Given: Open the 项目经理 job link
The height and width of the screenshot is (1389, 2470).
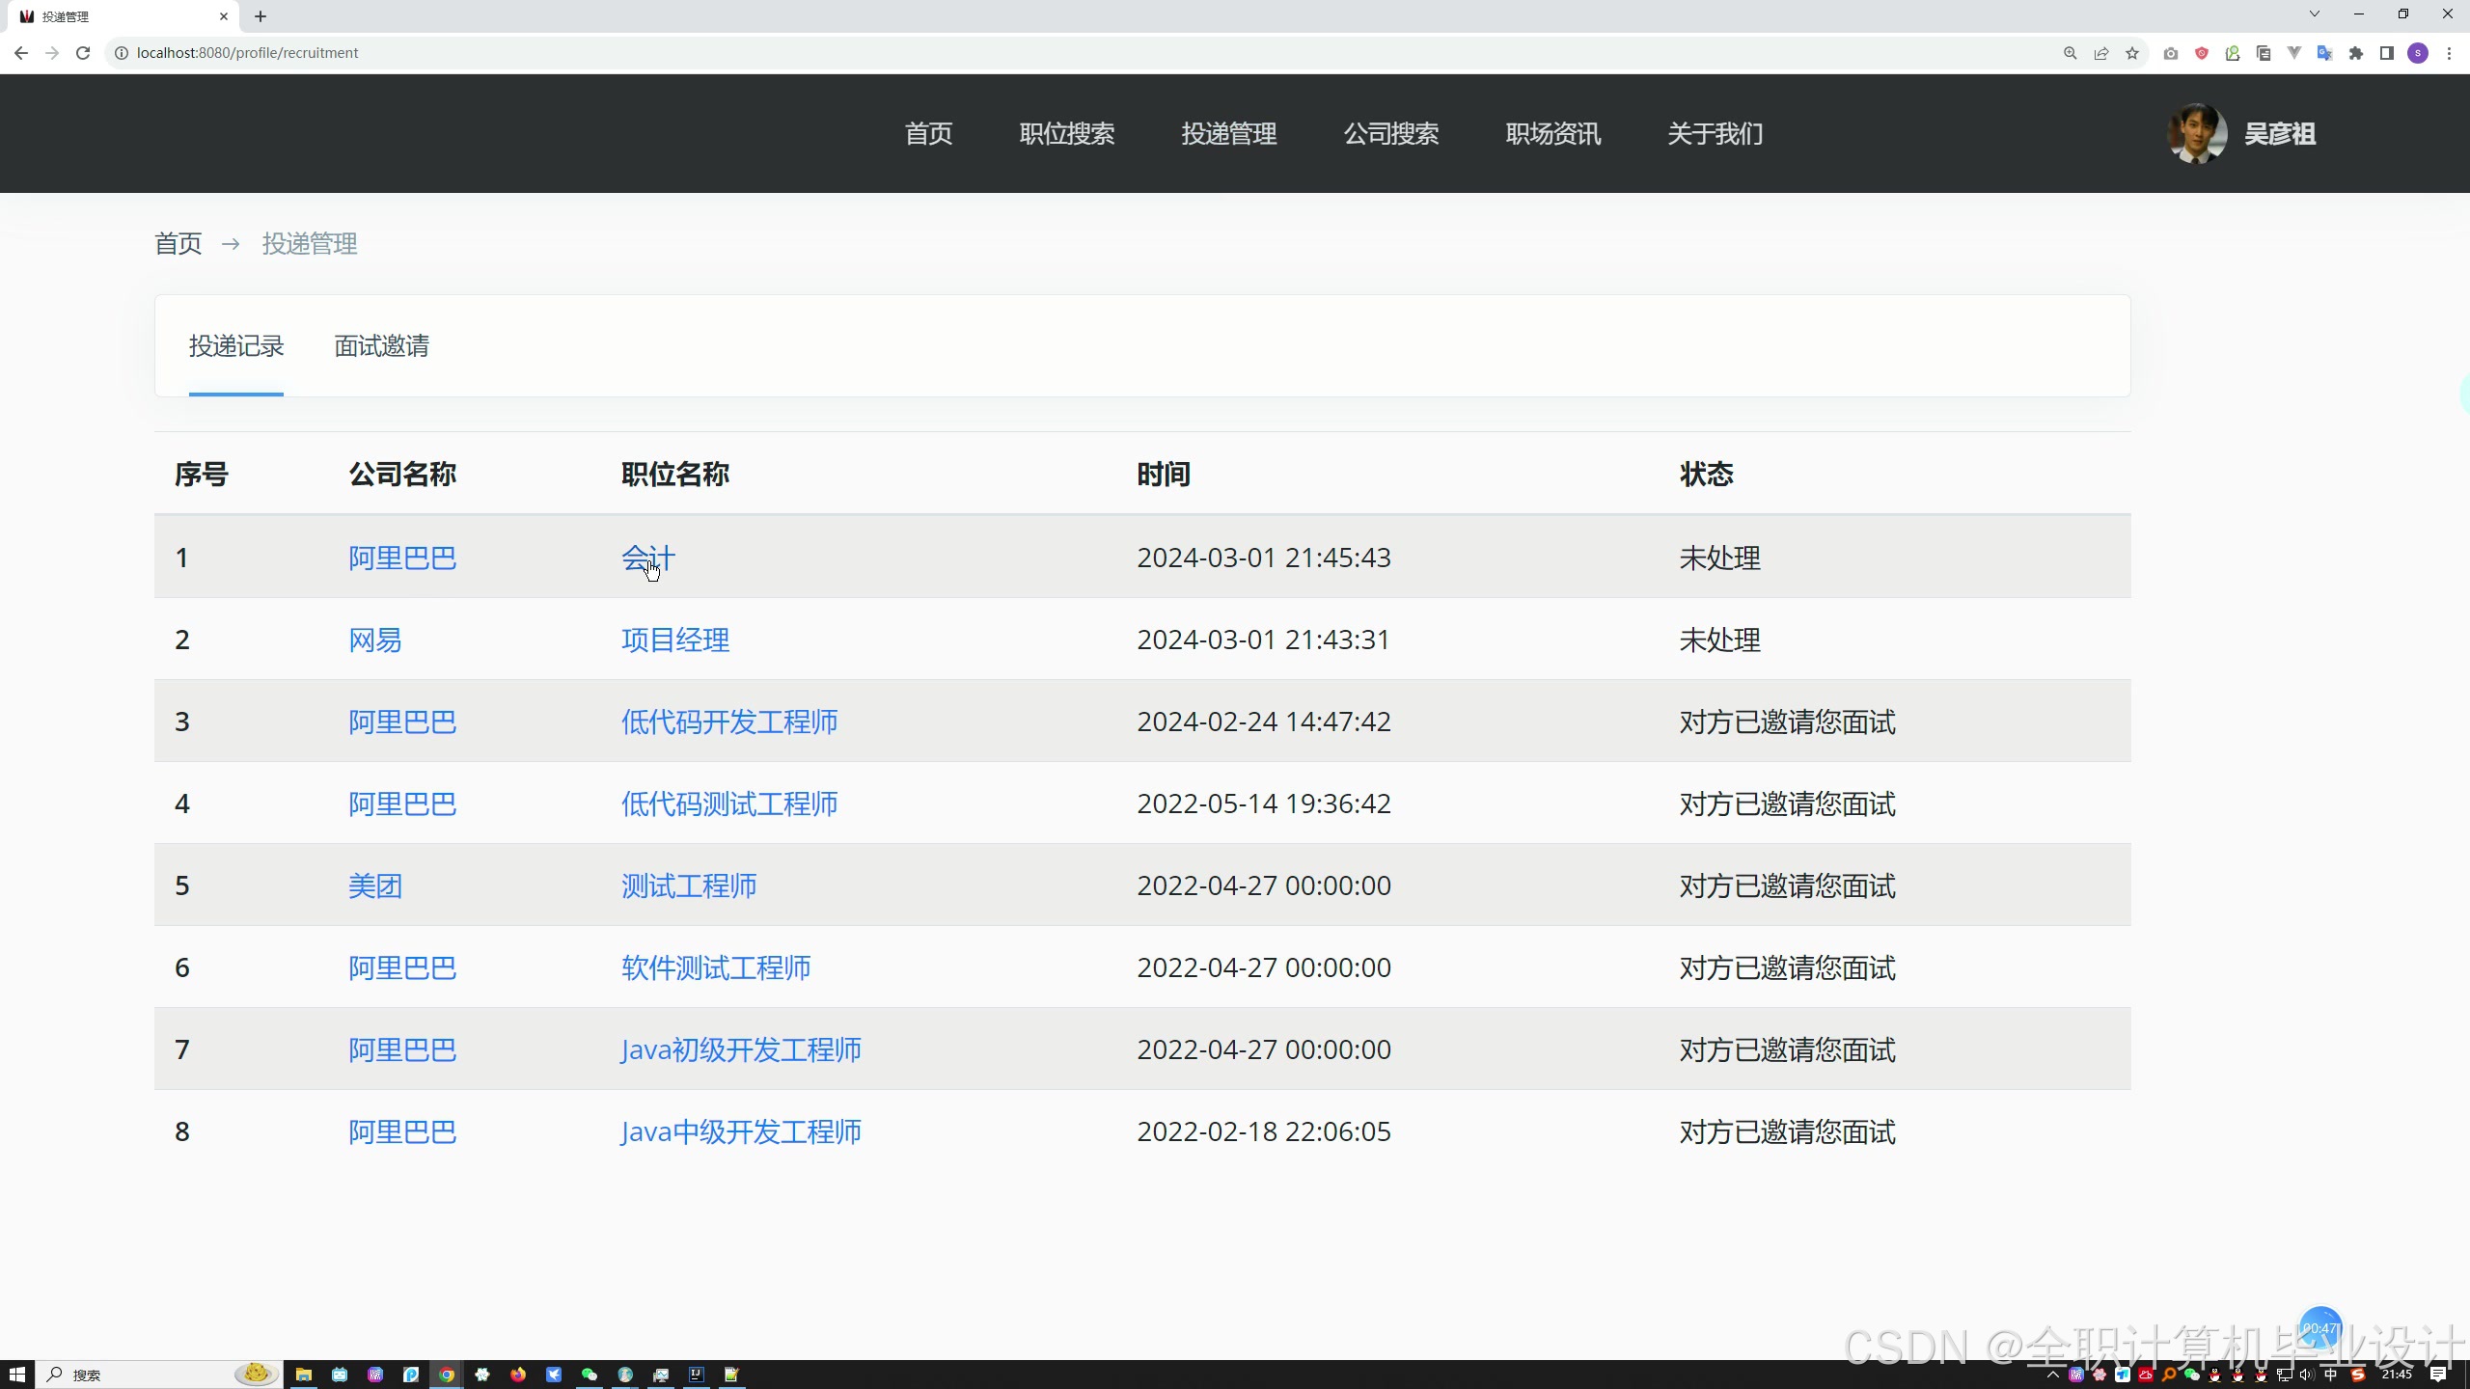Looking at the screenshot, I should coord(675,640).
